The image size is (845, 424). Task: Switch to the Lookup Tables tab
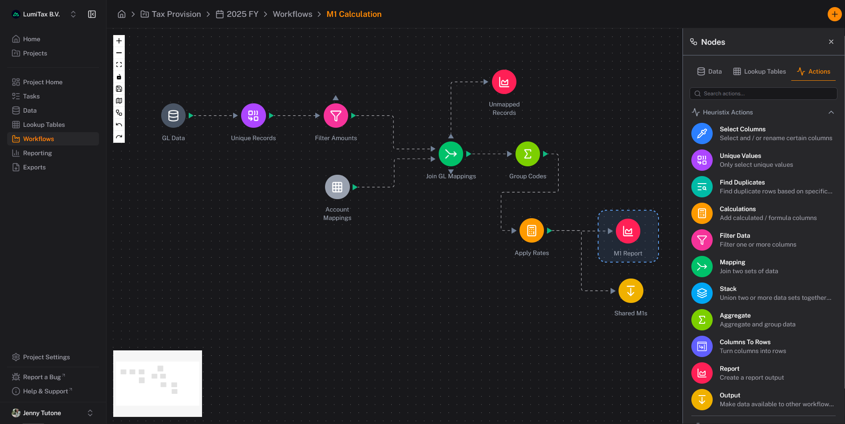coord(759,71)
